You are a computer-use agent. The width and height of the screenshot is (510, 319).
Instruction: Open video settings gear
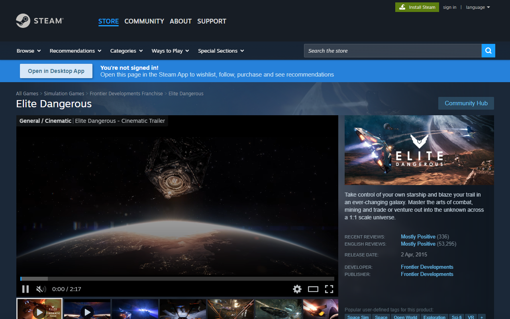pyautogui.click(x=297, y=289)
